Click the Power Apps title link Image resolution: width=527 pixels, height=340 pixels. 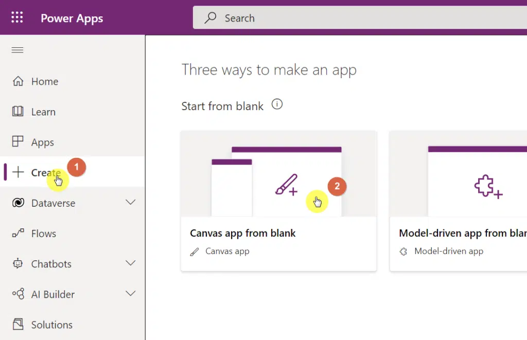tap(72, 18)
